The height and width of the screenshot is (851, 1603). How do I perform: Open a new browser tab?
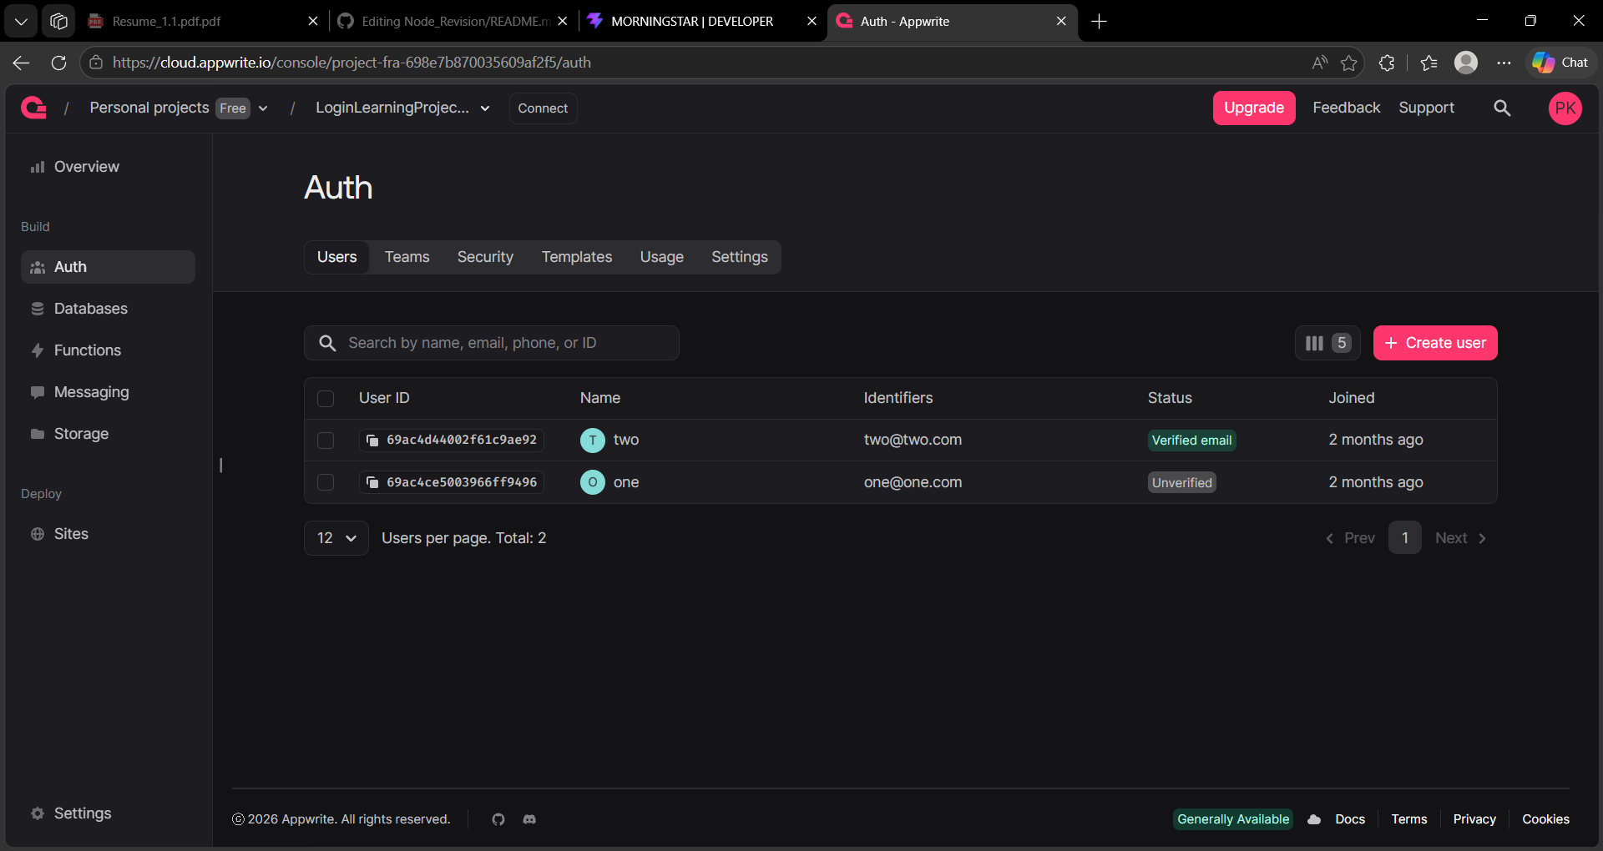click(x=1099, y=22)
